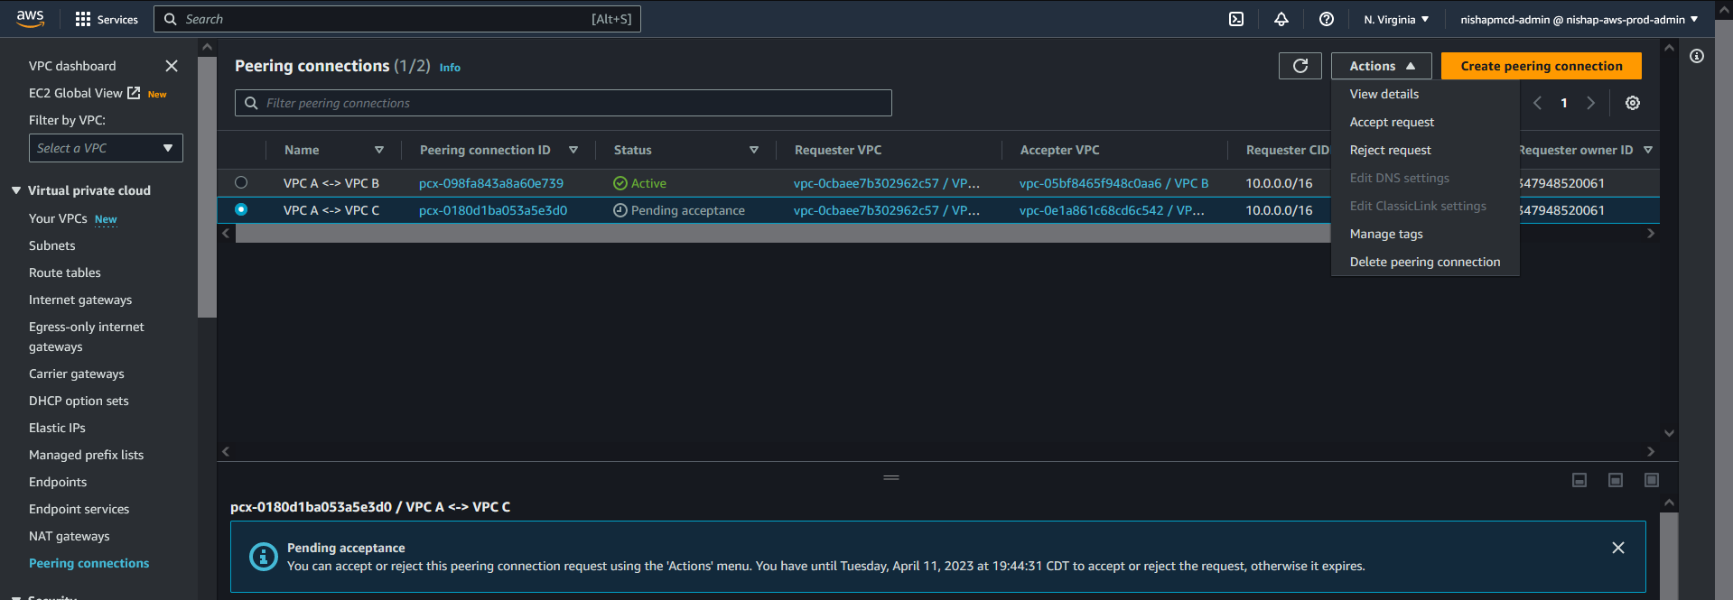The width and height of the screenshot is (1733, 600).
Task: Open the Services grid menu
Action: pyautogui.click(x=83, y=19)
